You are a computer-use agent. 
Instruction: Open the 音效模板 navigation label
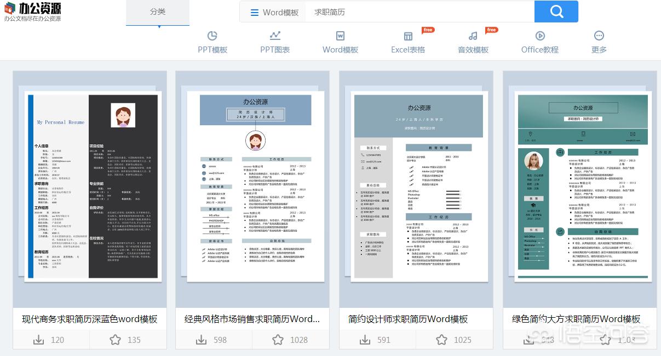click(473, 50)
